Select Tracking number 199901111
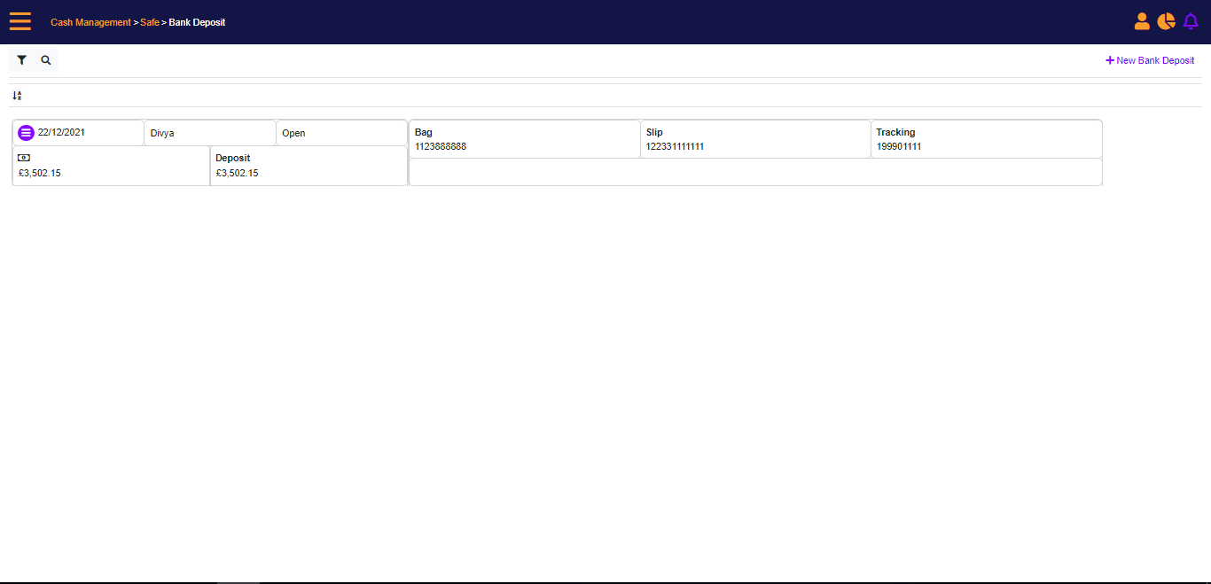1211x584 pixels. tap(899, 146)
